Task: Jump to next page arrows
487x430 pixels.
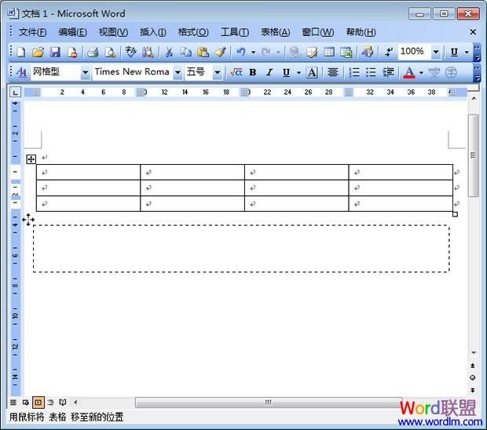Action: click(473, 390)
